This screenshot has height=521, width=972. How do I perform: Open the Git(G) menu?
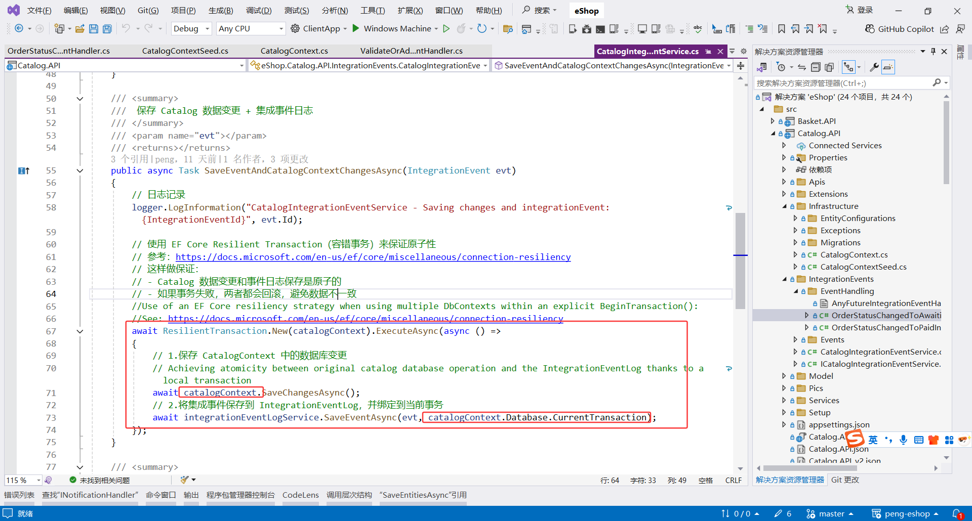click(148, 11)
